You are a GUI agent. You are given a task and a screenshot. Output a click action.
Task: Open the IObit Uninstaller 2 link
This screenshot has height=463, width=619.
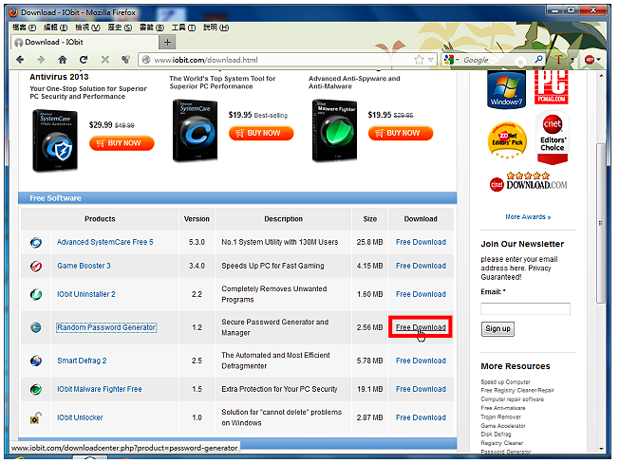[x=86, y=294]
